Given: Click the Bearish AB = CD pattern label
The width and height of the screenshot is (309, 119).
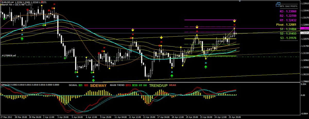Looking at the screenshot, I should pos(16,5).
